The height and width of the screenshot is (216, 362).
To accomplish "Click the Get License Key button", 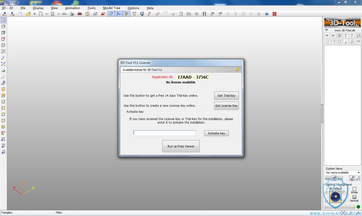I will 227,106.
